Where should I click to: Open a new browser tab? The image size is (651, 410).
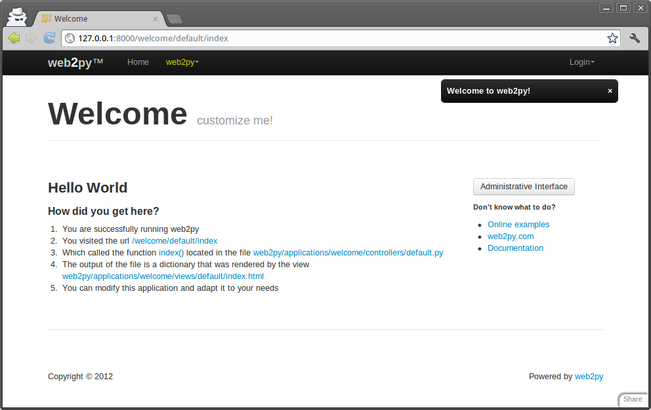click(174, 19)
